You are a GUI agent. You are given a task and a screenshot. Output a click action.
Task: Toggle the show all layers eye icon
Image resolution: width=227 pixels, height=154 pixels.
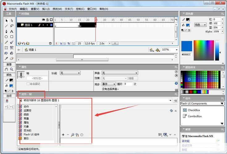click(x=43, y=20)
